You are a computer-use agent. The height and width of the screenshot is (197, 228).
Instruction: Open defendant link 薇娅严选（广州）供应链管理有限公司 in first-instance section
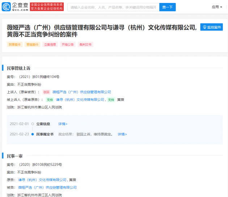(47, 187)
